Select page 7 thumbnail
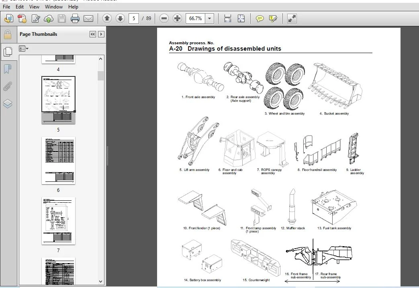Image resolution: width=419 pixels, height=288 pixels. 58,221
